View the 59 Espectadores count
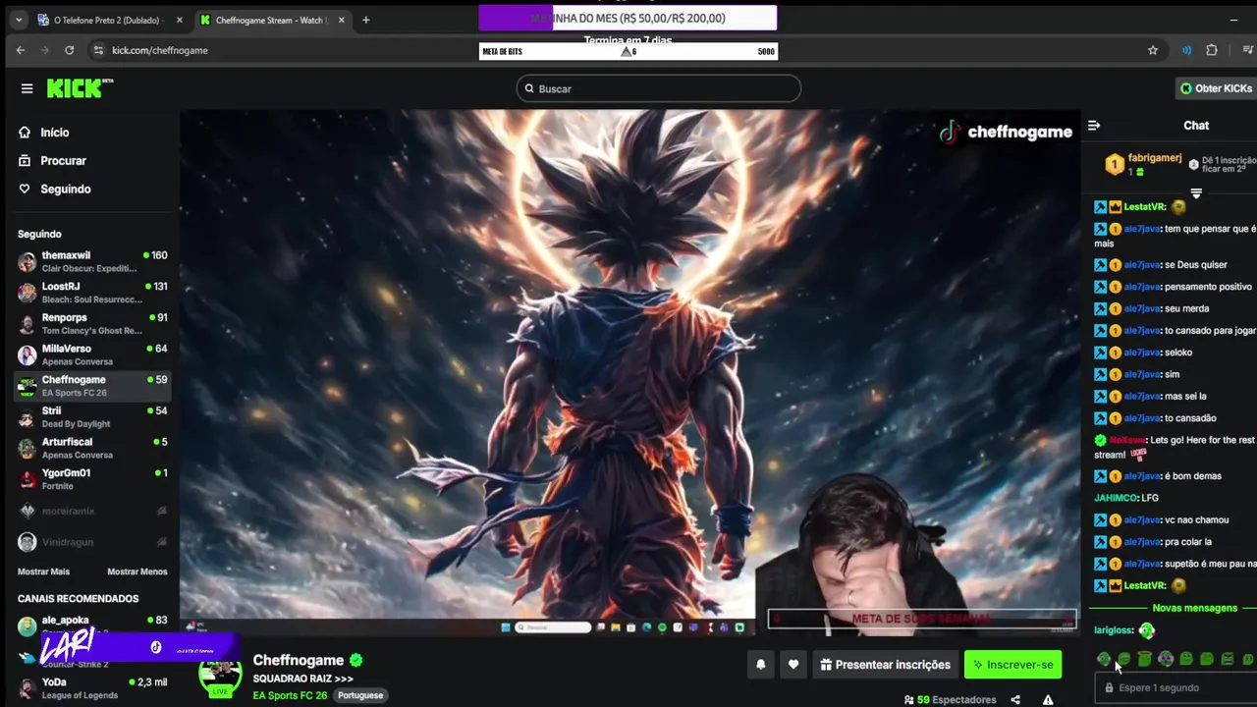The image size is (1257, 707). coord(950,700)
